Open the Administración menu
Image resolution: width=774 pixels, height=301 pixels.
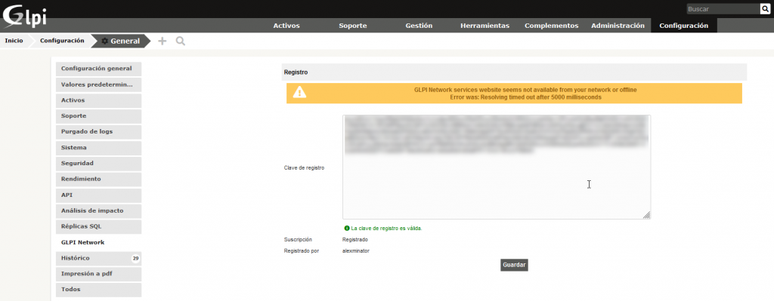618,26
